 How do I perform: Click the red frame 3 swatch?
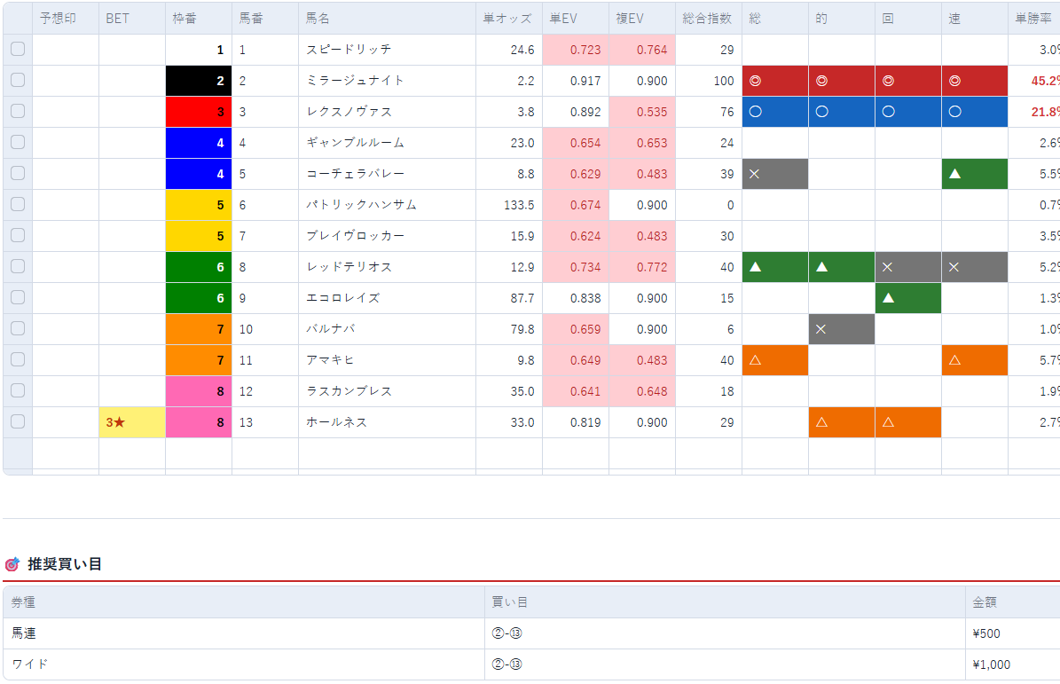click(199, 112)
